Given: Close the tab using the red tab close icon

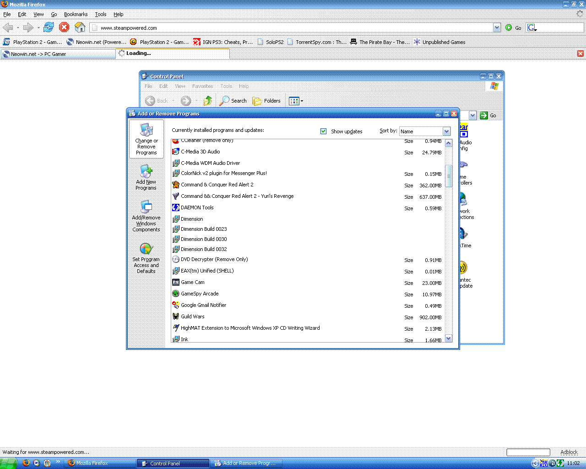Looking at the screenshot, I should click(x=581, y=54).
